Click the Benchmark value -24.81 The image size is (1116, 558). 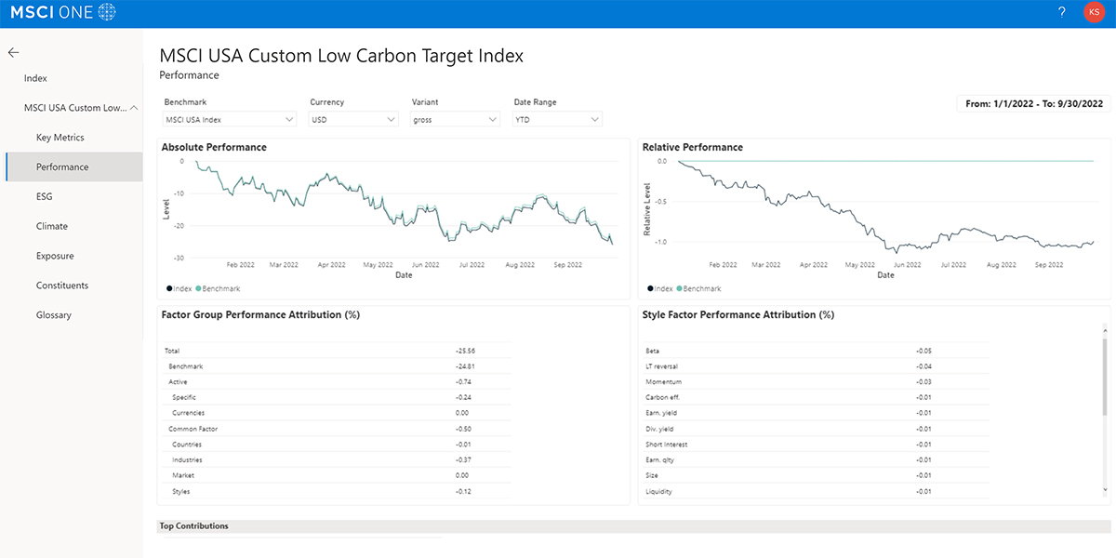coord(465,366)
